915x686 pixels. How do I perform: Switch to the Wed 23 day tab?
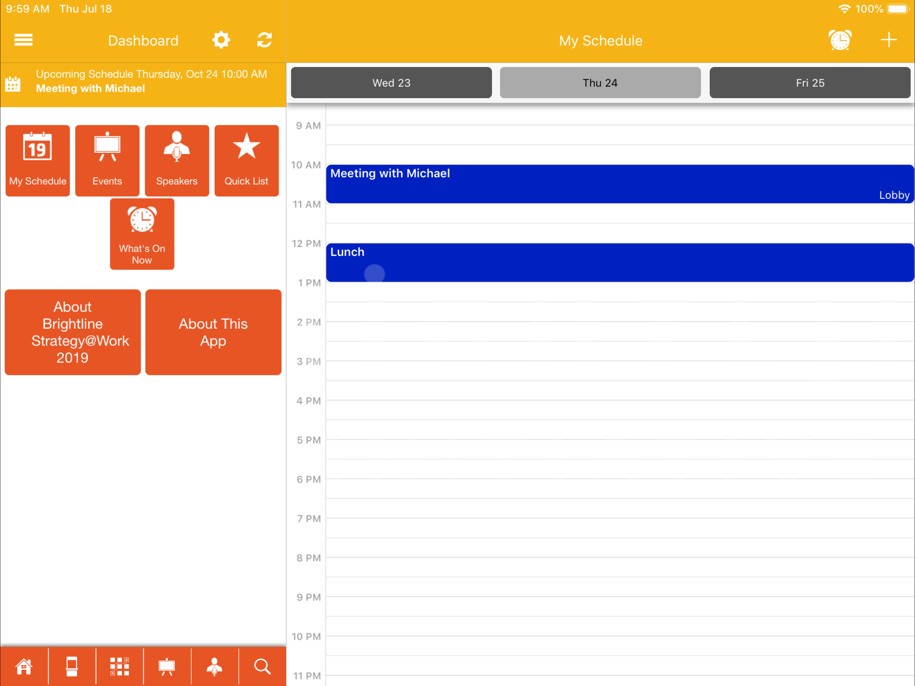tap(391, 83)
